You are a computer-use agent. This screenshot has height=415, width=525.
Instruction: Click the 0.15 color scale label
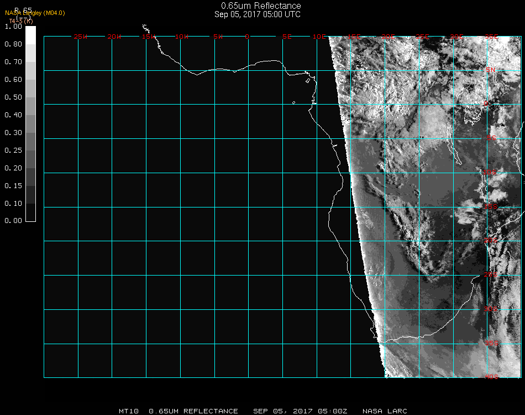[x=13, y=186]
